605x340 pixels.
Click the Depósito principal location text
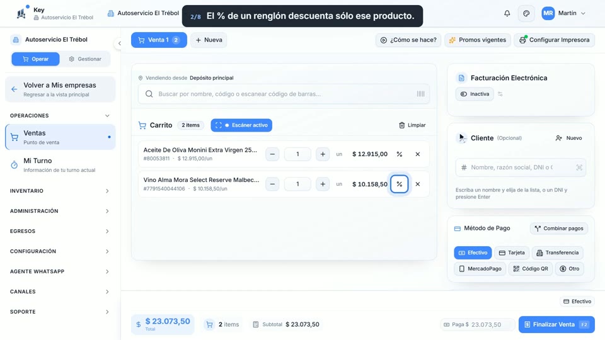pos(212,78)
